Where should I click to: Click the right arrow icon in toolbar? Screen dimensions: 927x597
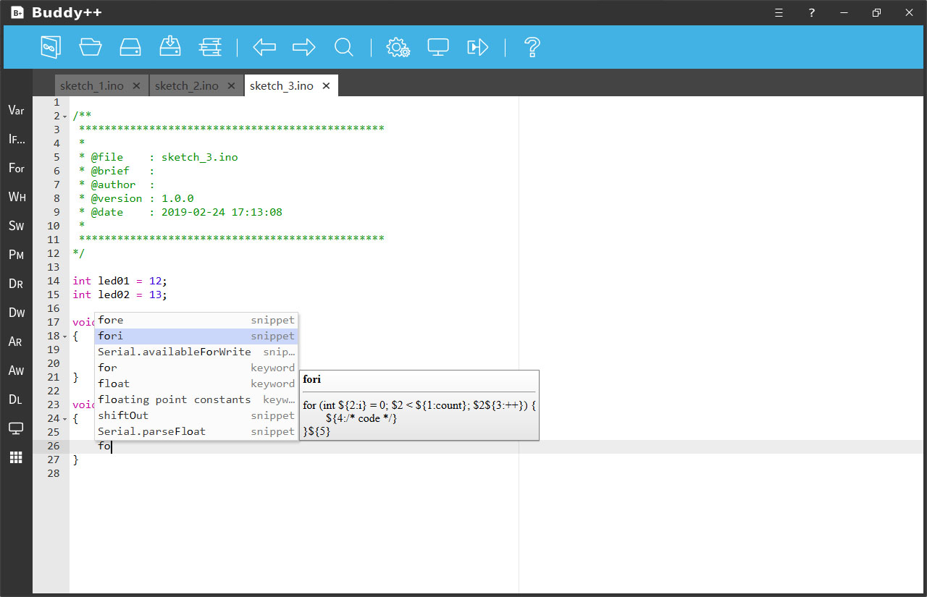(304, 47)
